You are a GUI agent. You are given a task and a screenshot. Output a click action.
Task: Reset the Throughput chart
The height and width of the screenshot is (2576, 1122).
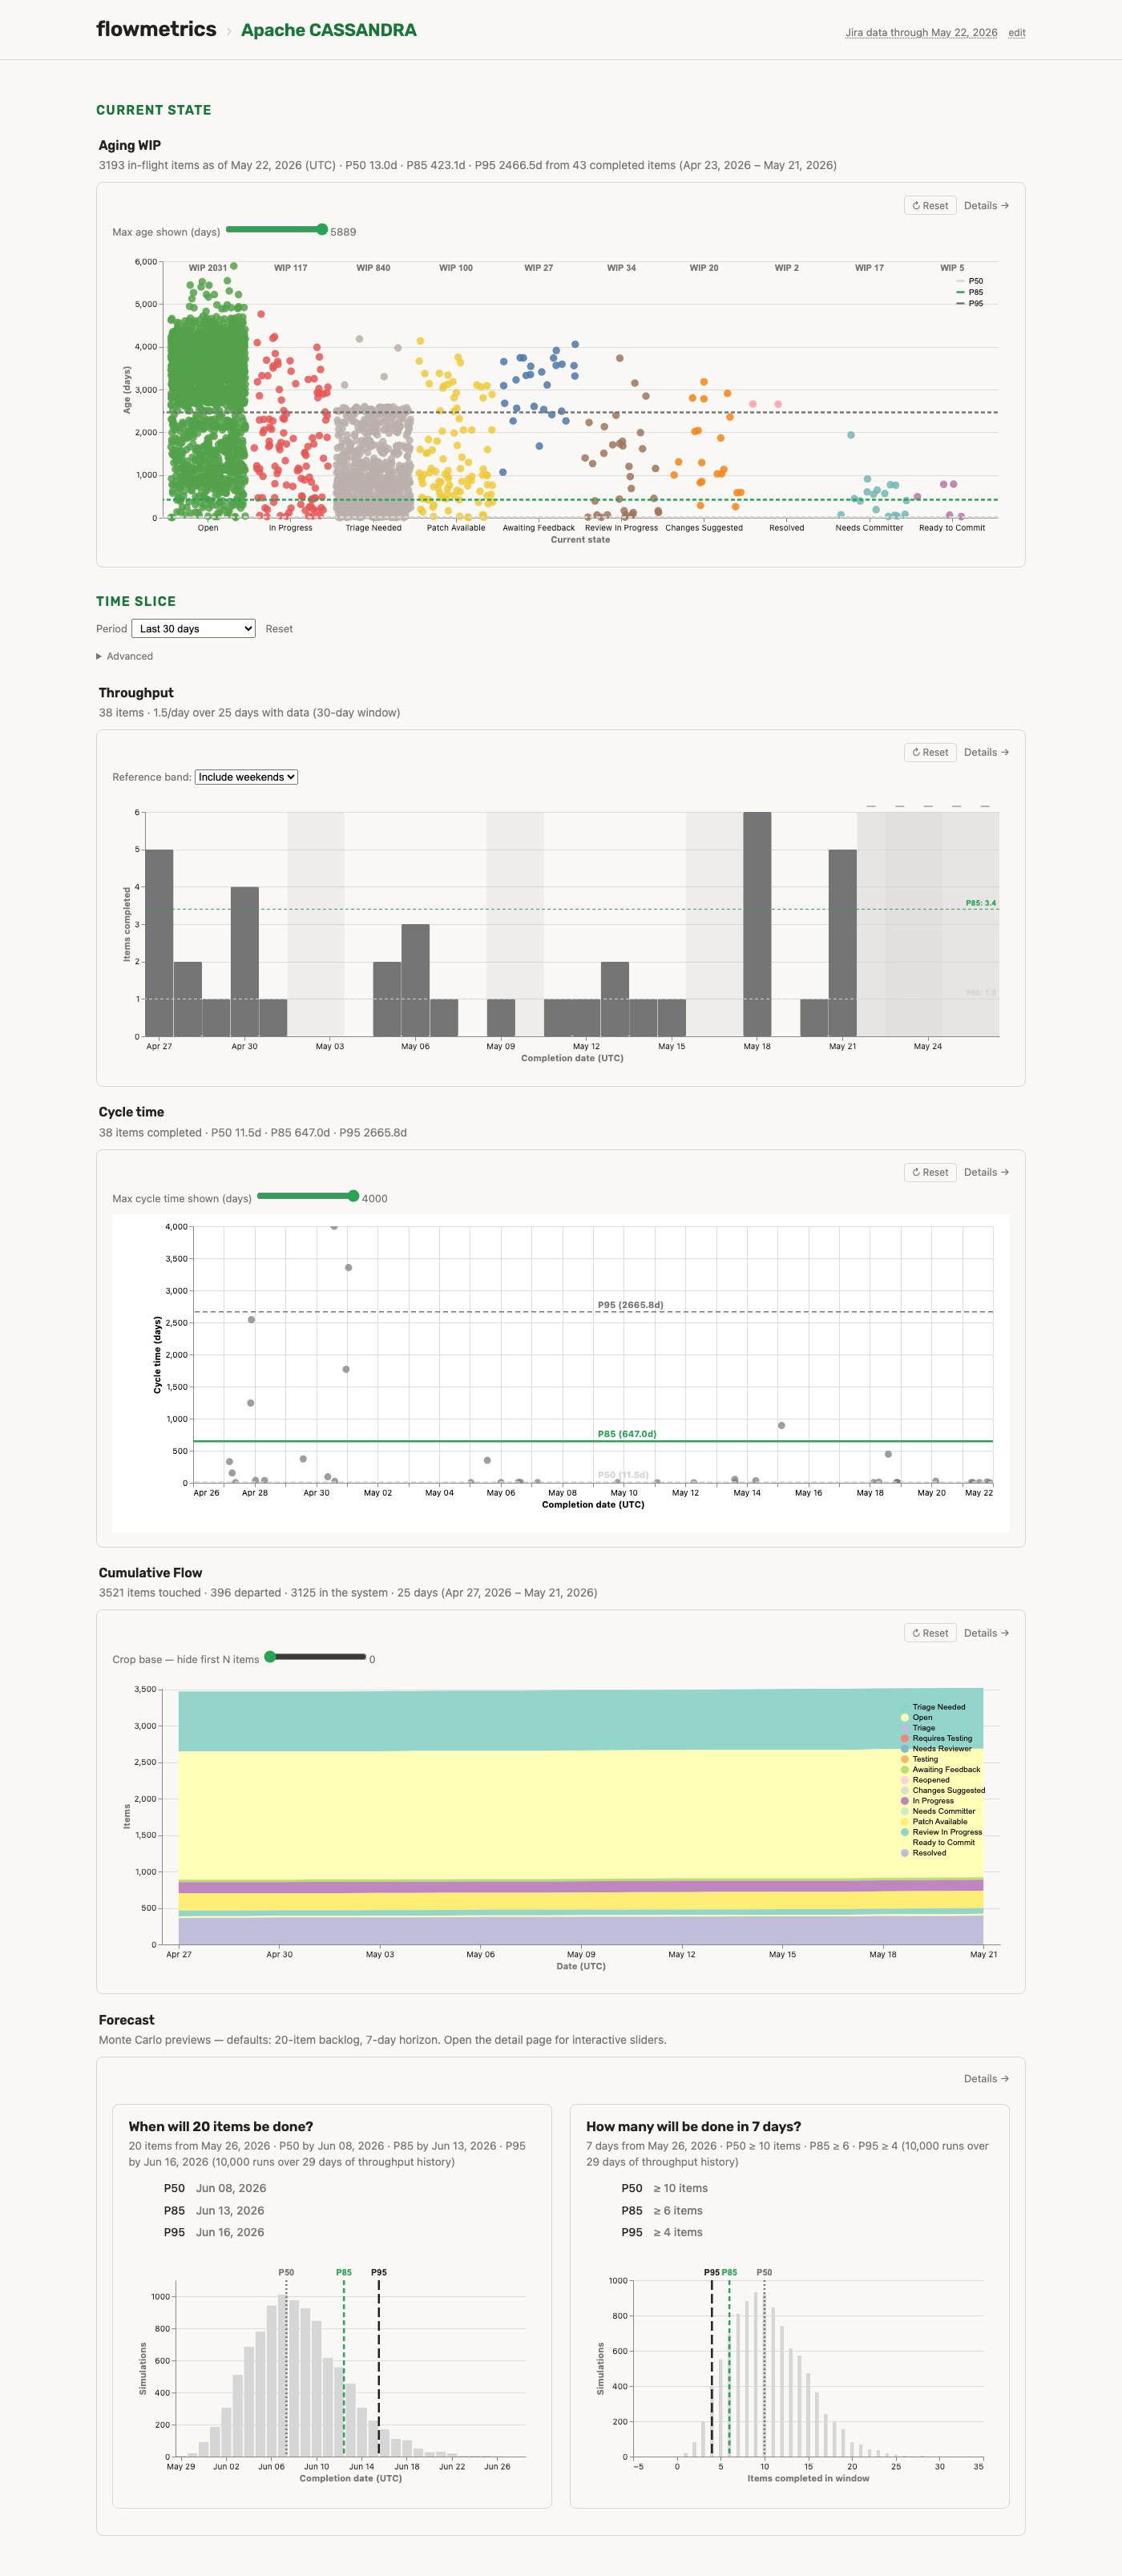[930, 753]
